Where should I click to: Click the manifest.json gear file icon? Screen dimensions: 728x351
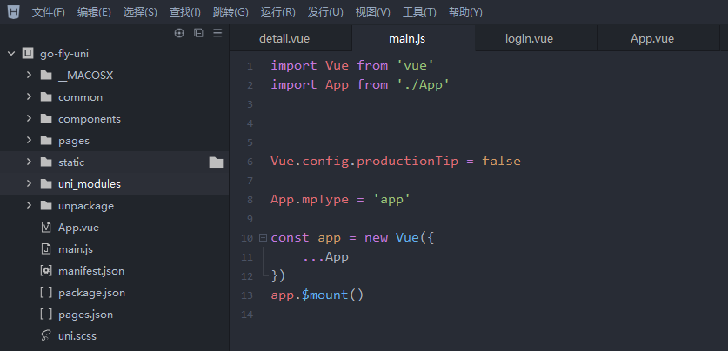click(46, 271)
